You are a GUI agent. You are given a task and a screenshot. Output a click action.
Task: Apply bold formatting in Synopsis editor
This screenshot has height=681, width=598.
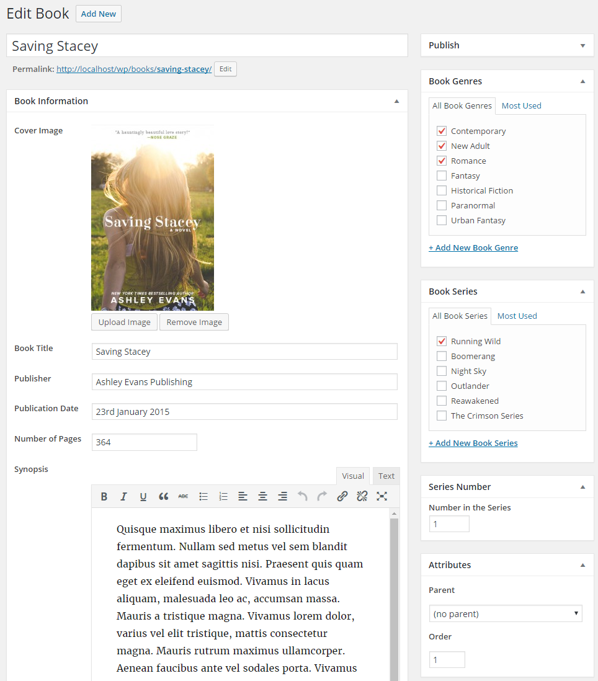(x=104, y=496)
